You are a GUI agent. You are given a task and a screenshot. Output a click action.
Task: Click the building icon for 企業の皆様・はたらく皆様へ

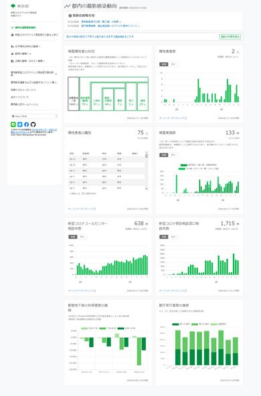(x=12, y=61)
